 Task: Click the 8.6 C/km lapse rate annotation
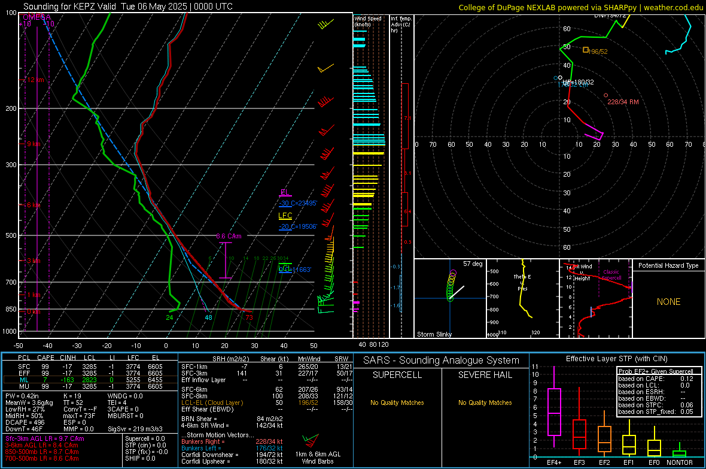[229, 236]
